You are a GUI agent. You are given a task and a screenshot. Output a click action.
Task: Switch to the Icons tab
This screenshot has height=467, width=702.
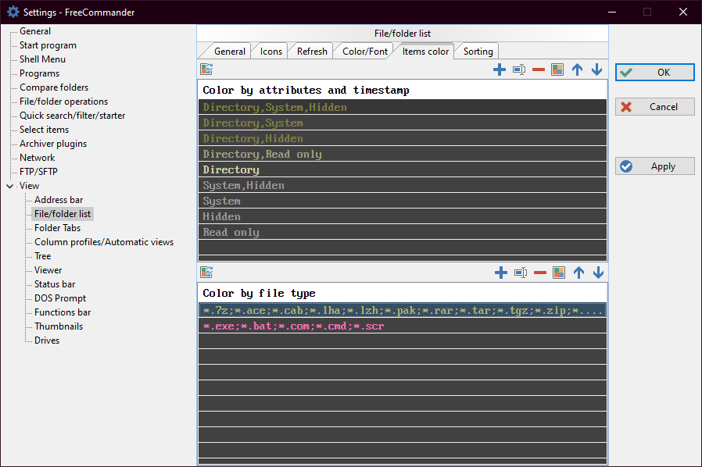click(271, 52)
